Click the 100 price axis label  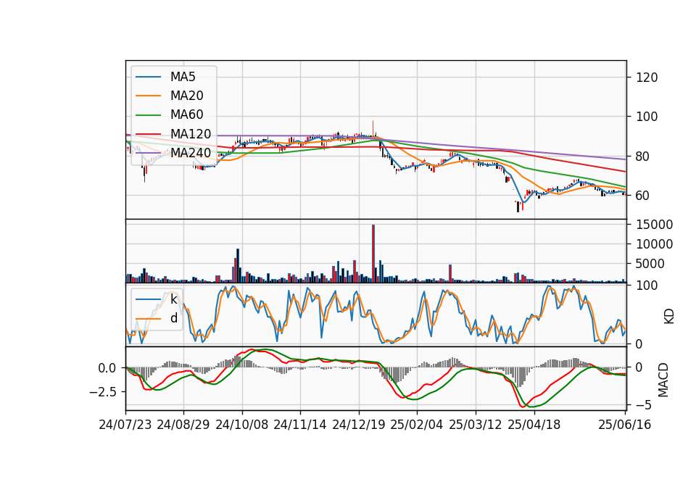pyautogui.click(x=646, y=117)
